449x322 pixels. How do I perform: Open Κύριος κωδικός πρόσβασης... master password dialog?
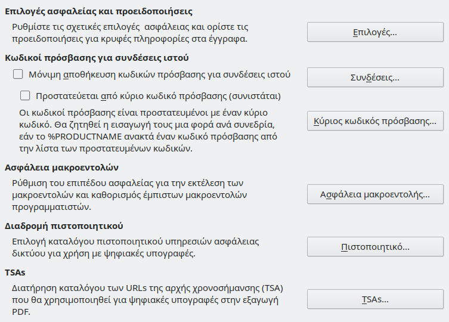click(x=375, y=120)
